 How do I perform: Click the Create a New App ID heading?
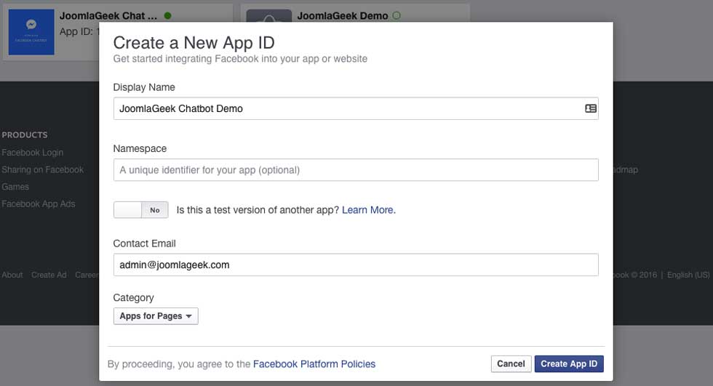point(194,43)
